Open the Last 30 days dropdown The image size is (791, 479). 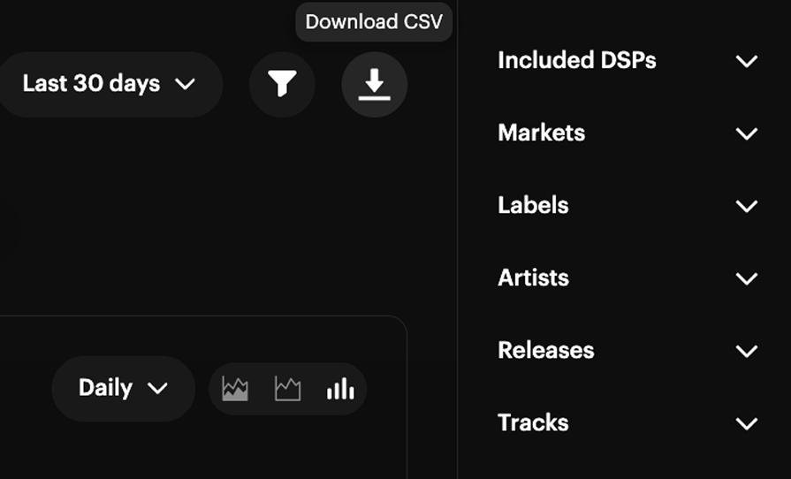coord(110,84)
